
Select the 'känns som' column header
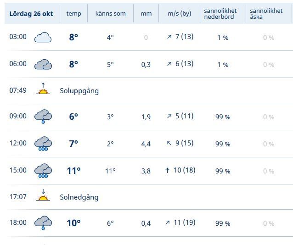pos(110,14)
